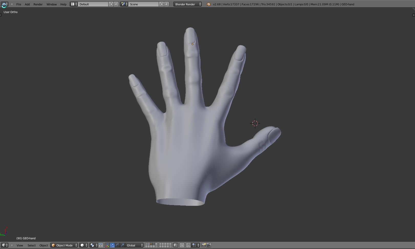
Task: Select the rotate manipulator arc icon
Action: (x=117, y=245)
